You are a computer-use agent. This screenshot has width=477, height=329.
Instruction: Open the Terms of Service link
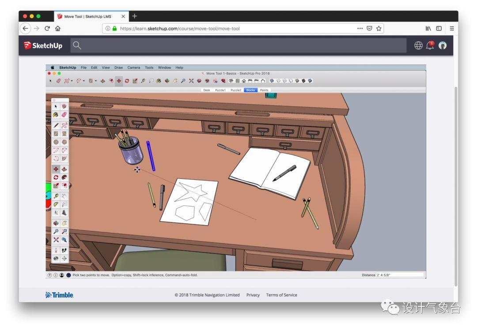pos(282,295)
